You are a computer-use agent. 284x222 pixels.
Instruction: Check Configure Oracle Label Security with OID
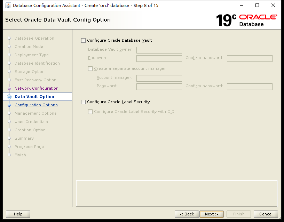[x=90, y=112]
